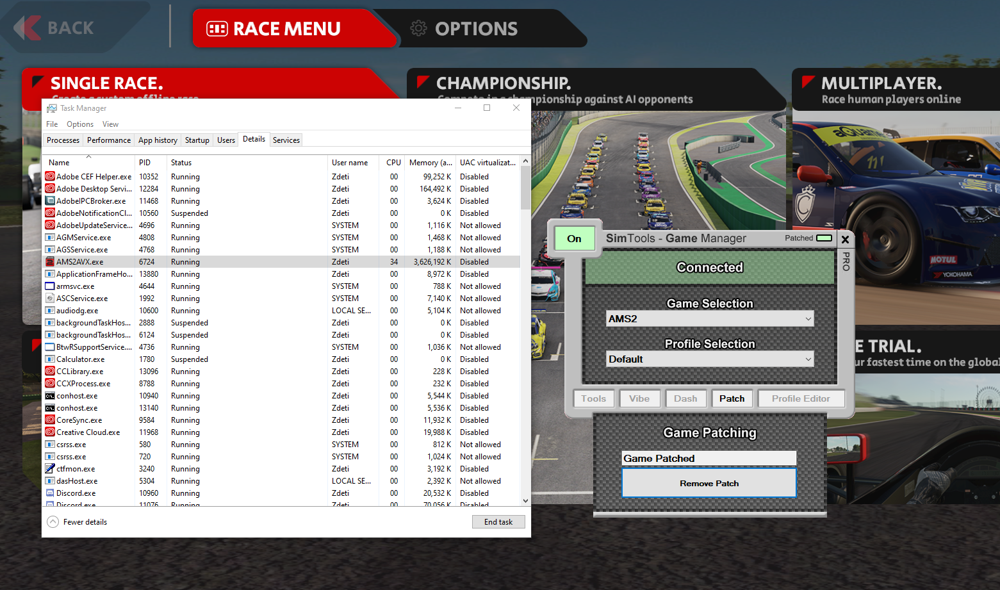Toggle the Patched indicator in SimTools
This screenshot has height=590, width=1000.
click(x=824, y=238)
